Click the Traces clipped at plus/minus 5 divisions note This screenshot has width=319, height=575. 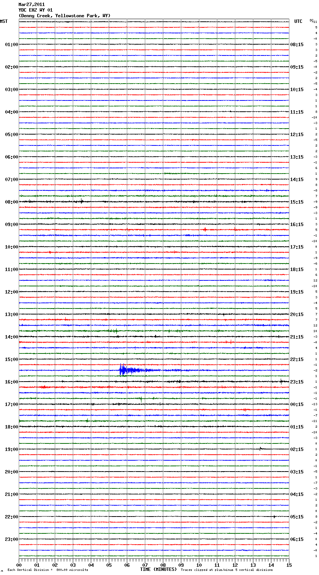(x=227, y=570)
